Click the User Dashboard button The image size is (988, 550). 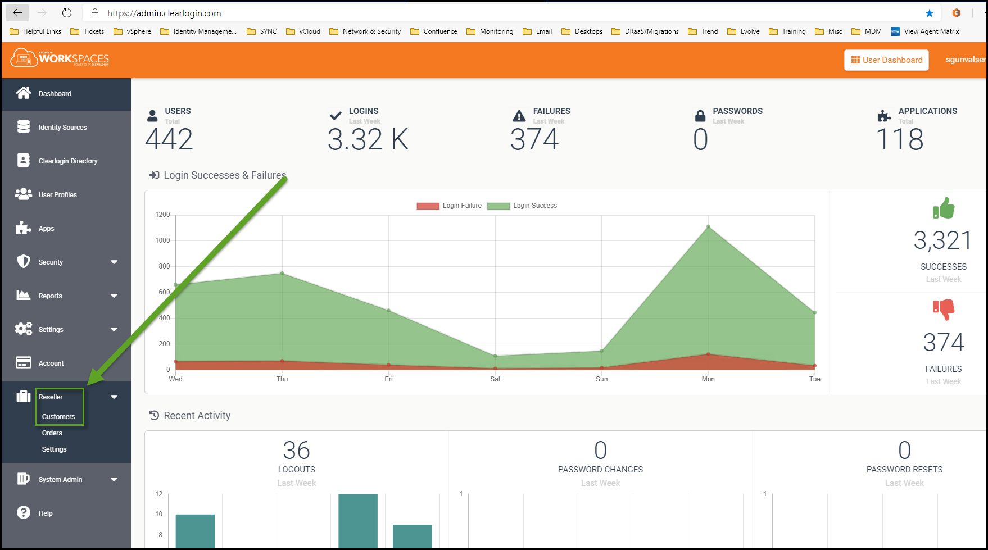point(886,60)
